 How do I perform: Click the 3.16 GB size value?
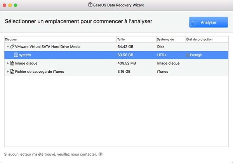click(x=124, y=72)
